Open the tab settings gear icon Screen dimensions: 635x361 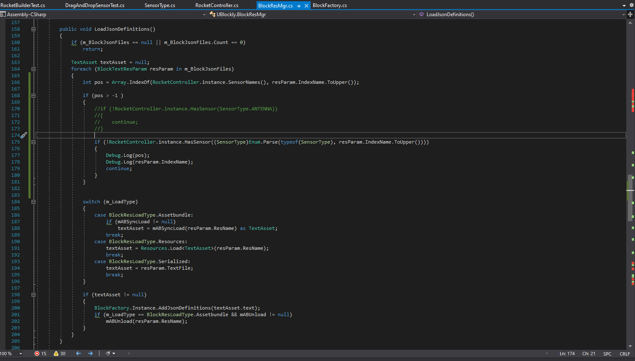click(631, 5)
